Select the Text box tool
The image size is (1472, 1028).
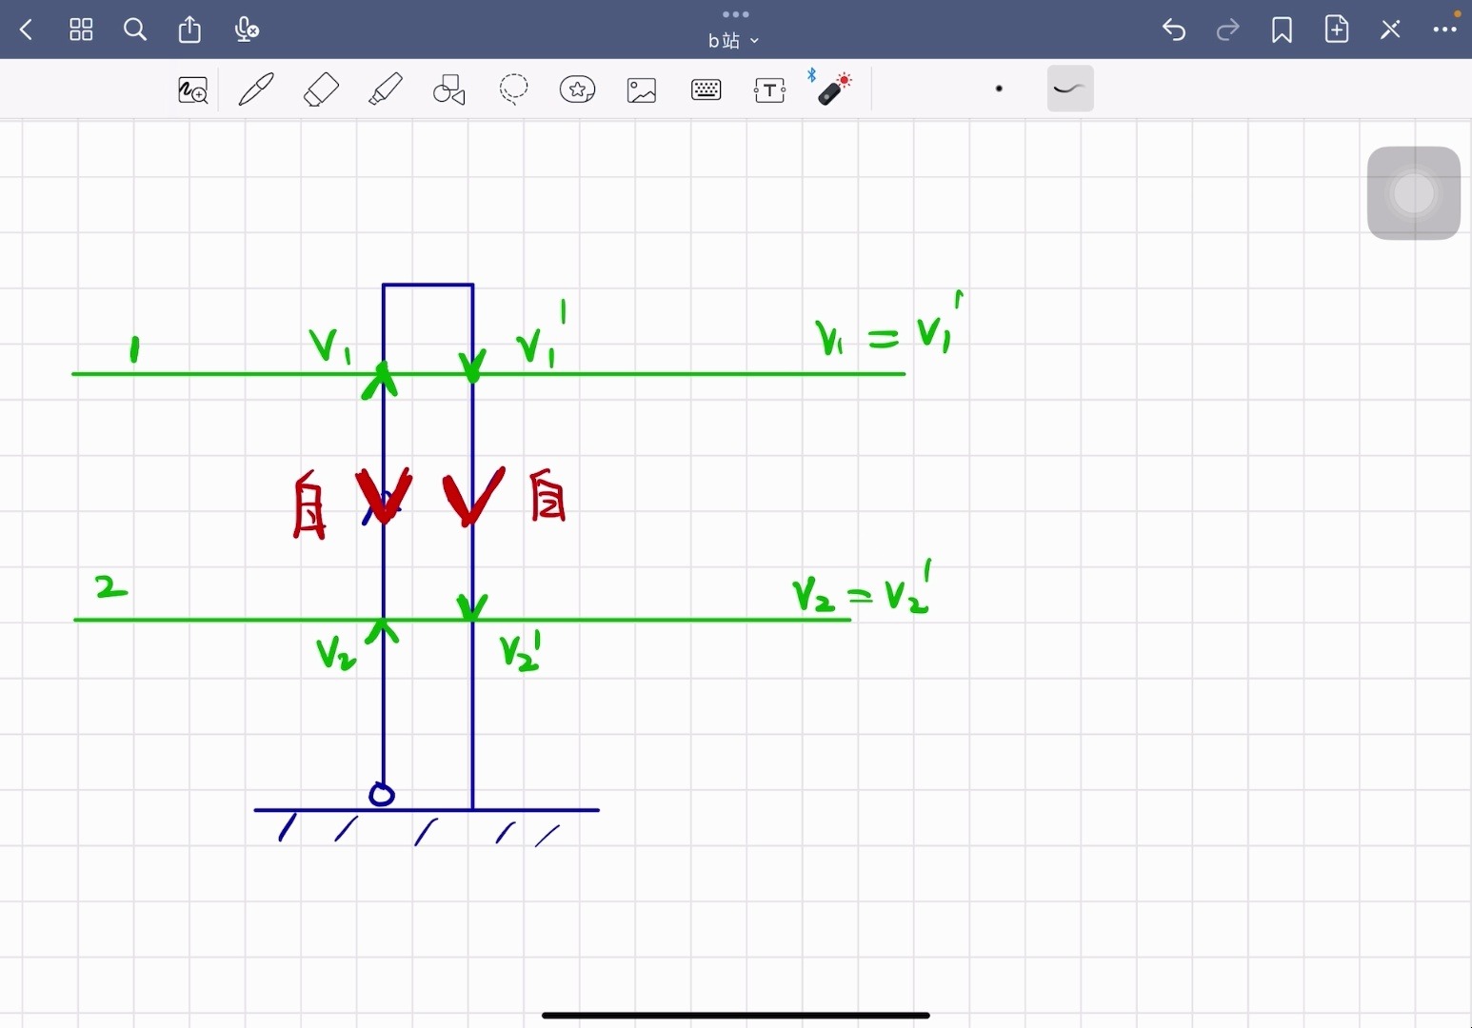(x=769, y=90)
